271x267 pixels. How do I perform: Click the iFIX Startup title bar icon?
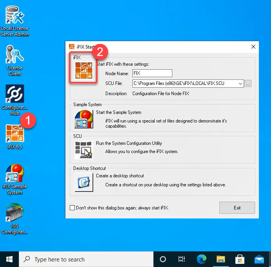click(72, 47)
